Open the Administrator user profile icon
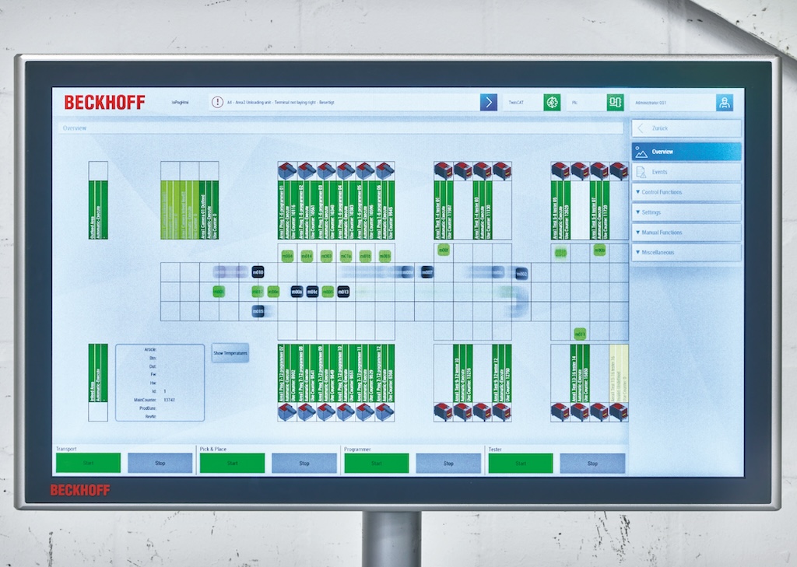The height and width of the screenshot is (567, 797). pyautogui.click(x=725, y=102)
